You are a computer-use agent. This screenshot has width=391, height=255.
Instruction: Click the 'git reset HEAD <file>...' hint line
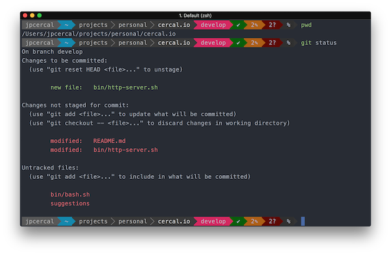[106, 70]
